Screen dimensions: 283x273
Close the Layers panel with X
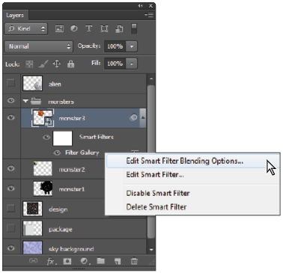(150, 5)
